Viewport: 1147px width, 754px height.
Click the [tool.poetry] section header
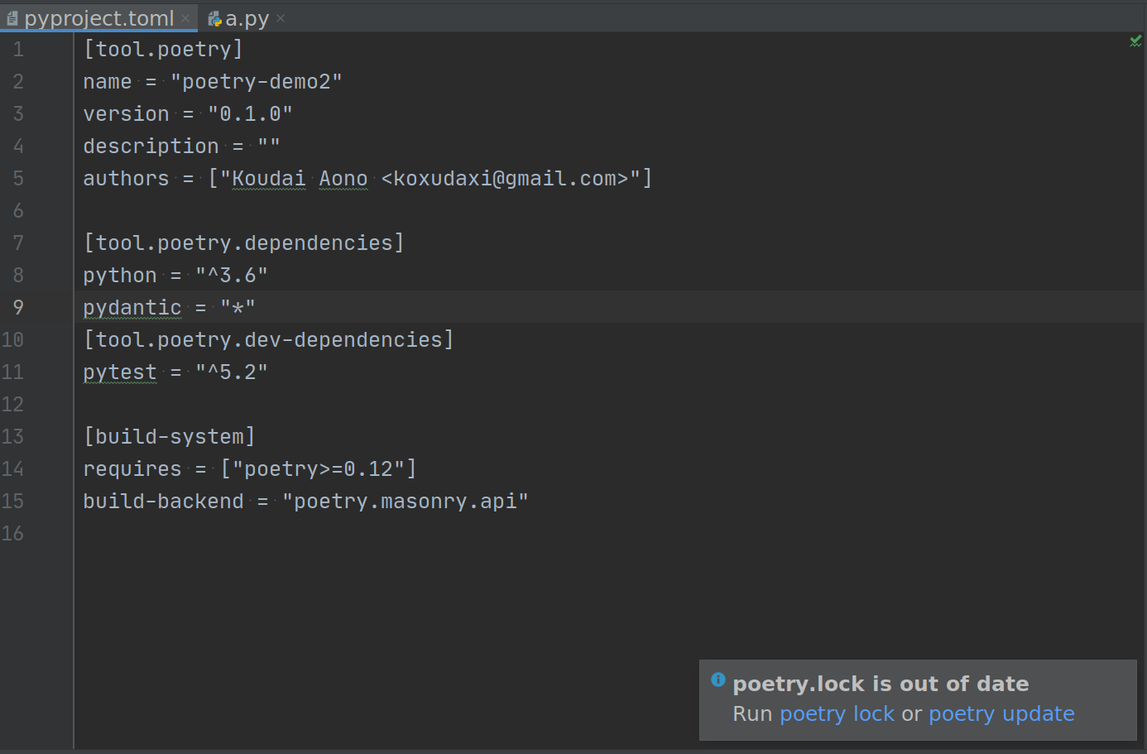point(163,49)
